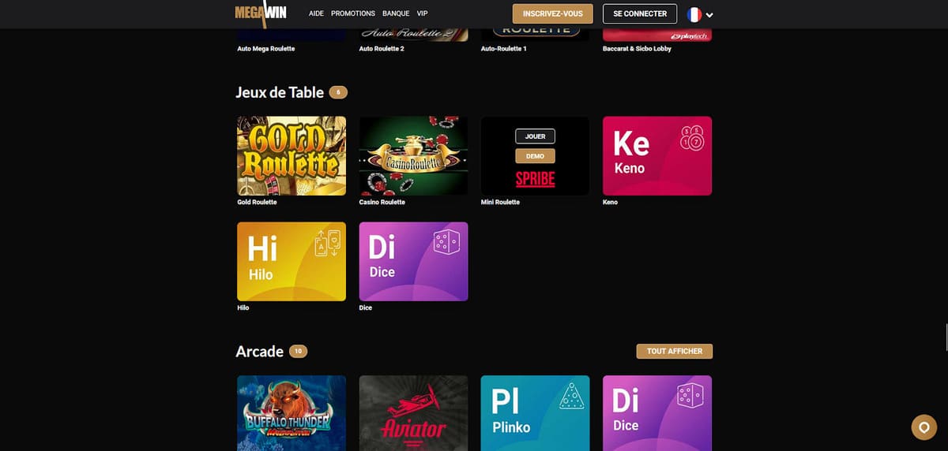Click the SPRIBE logo on Mini Roulette
The height and width of the screenshot is (451, 948).
pyautogui.click(x=535, y=179)
